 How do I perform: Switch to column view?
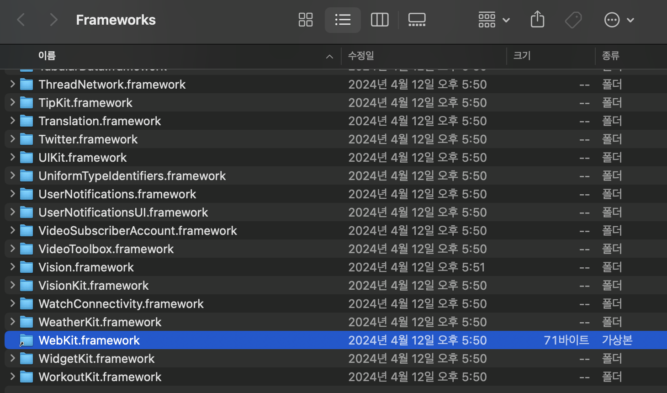point(380,20)
